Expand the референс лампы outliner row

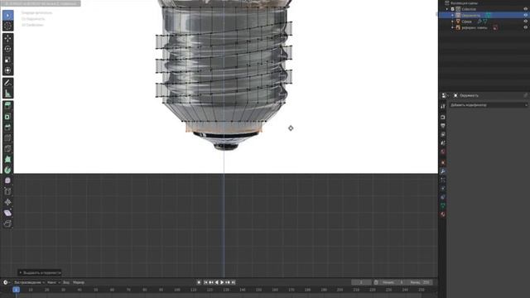(453, 27)
